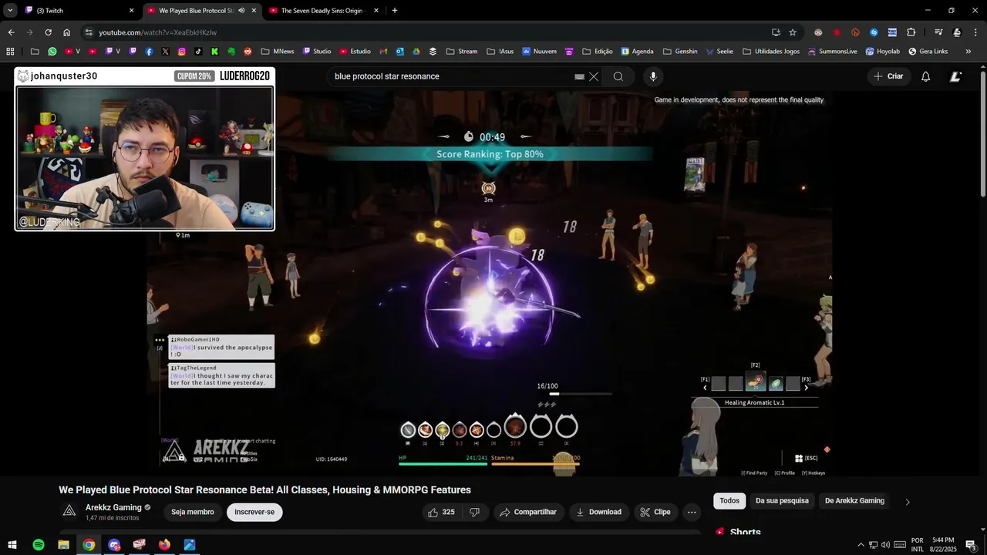Go to browser home page
Screen dimensions: 987x555
tap(67, 32)
